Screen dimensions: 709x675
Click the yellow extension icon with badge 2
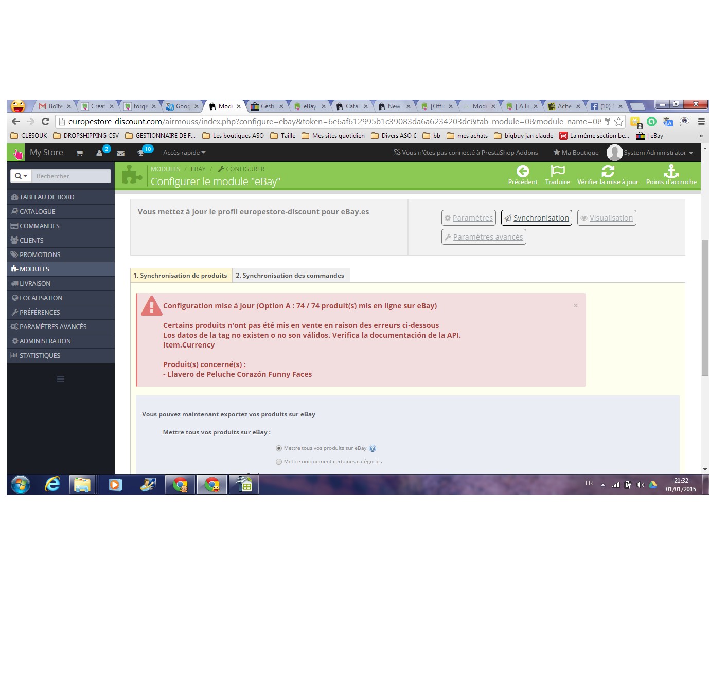(x=636, y=122)
